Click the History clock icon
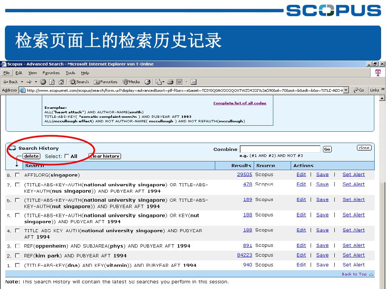 (147, 82)
